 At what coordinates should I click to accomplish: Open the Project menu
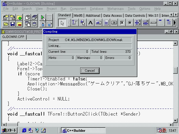[x=51, y=9]
